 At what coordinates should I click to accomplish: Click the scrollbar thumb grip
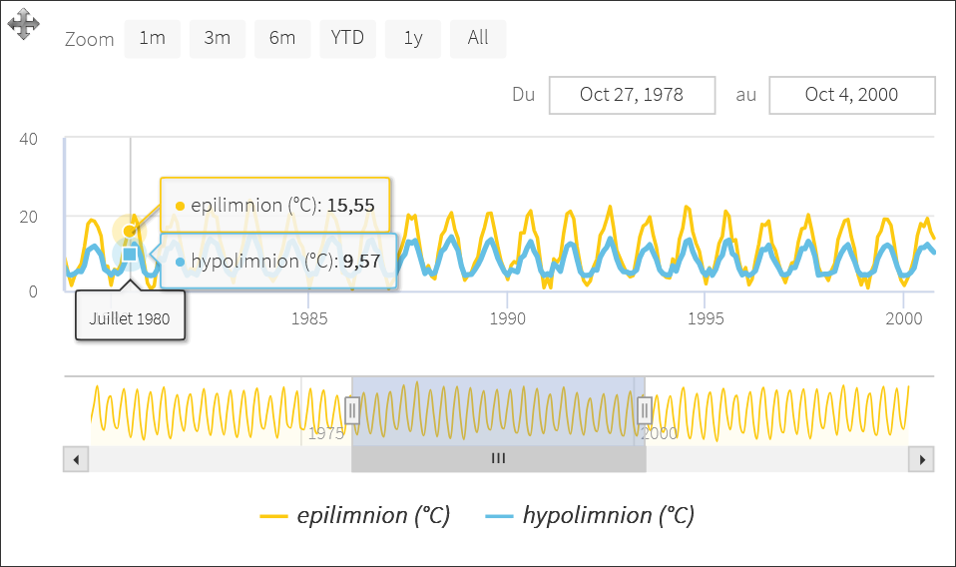498,459
